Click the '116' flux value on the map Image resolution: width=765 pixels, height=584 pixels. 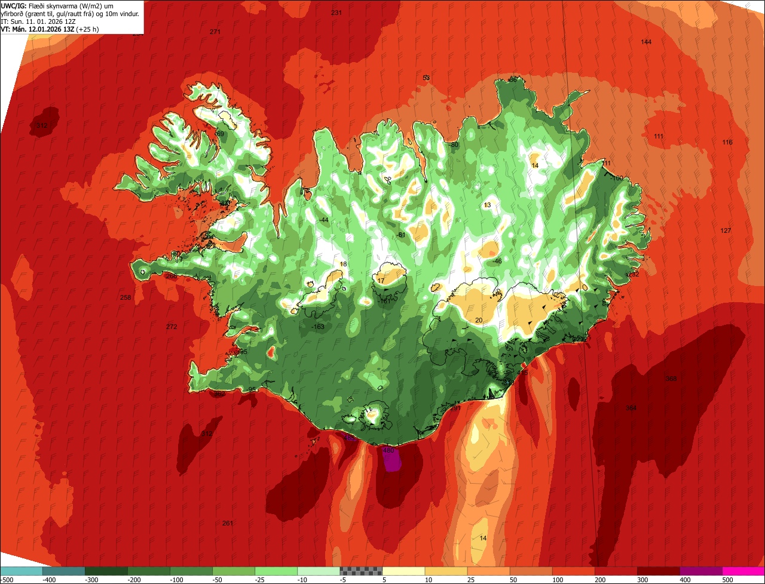point(727,142)
